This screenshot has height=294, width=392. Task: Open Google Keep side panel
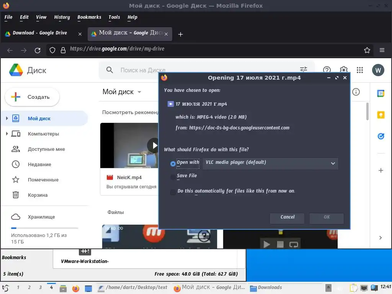pyautogui.click(x=381, y=115)
